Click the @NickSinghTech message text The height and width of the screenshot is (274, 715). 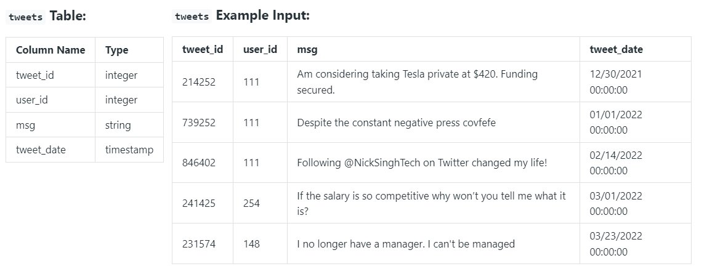tap(422, 163)
